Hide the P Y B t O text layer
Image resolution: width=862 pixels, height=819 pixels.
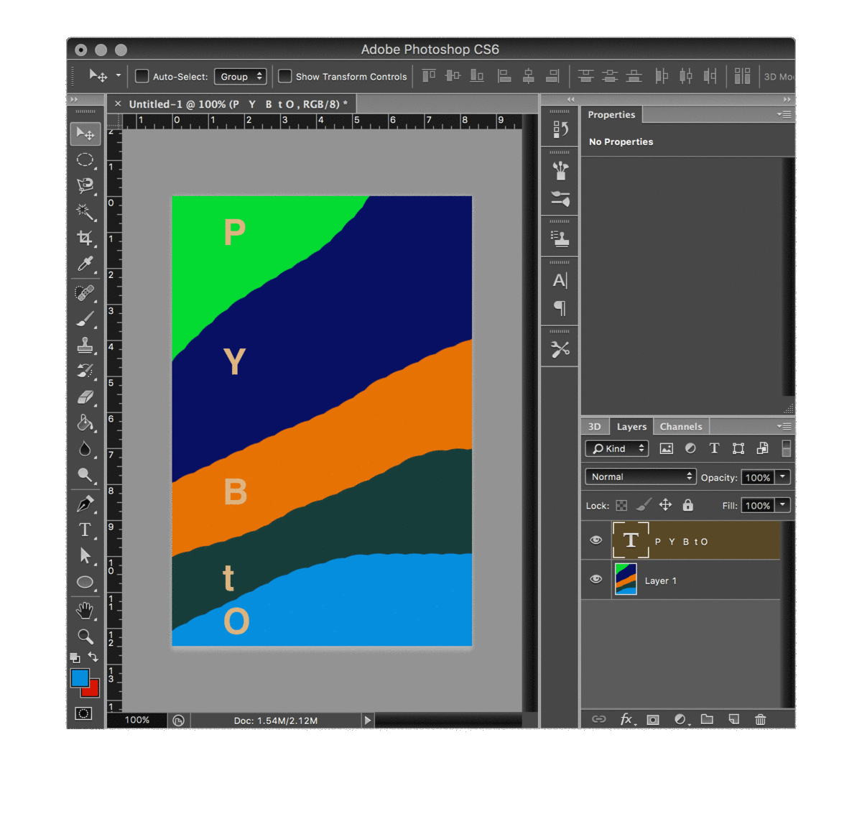[596, 540]
